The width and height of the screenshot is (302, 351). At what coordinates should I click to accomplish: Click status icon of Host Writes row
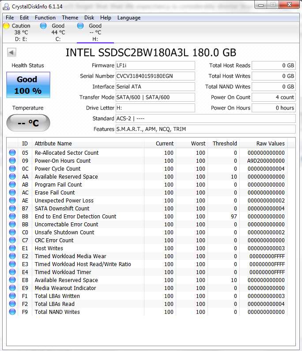click(12, 248)
